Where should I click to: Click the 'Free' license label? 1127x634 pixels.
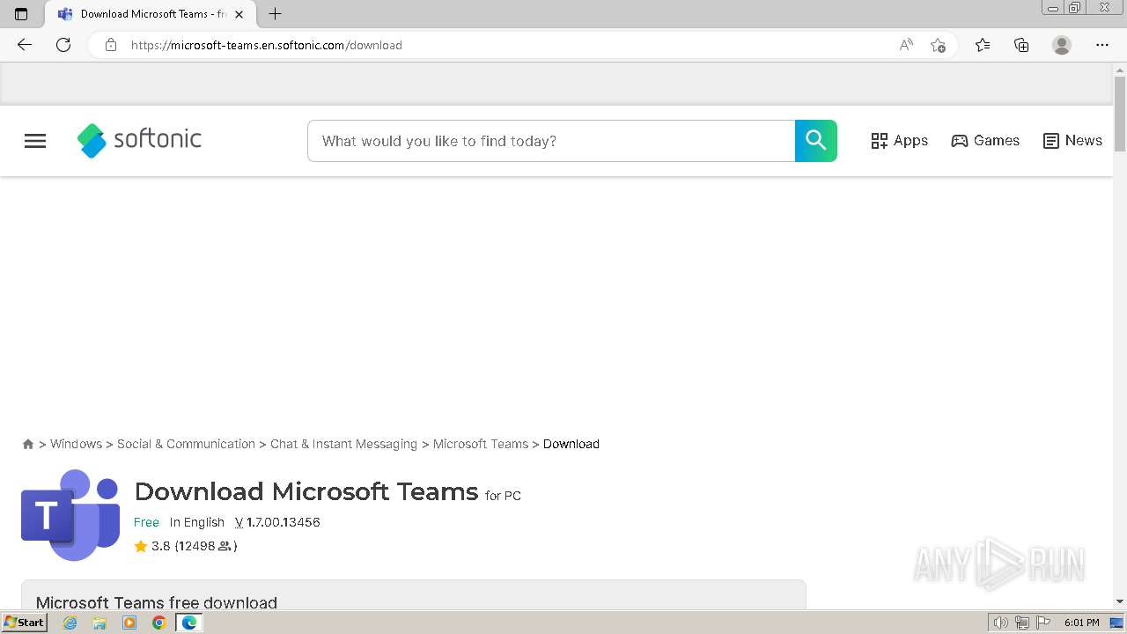click(146, 522)
